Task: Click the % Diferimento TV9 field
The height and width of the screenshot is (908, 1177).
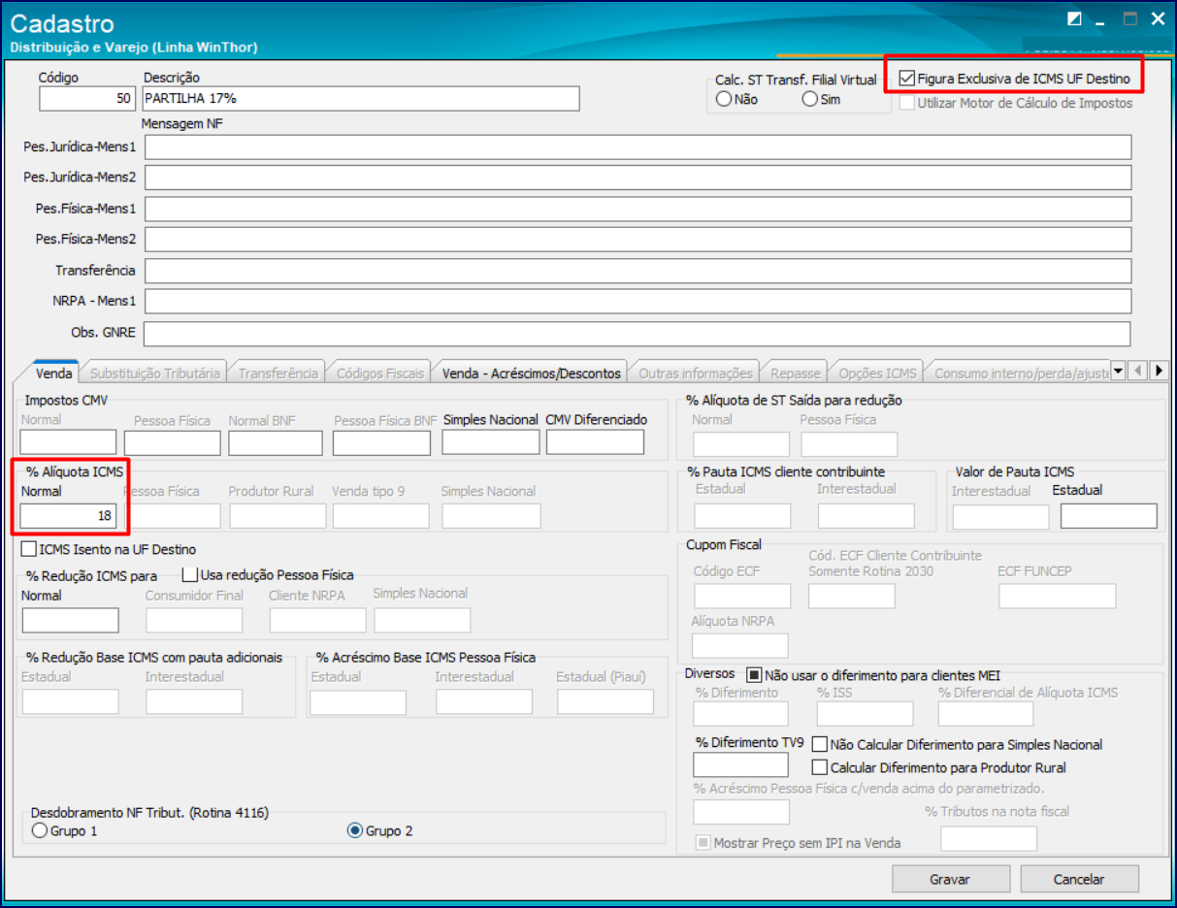Action: pyautogui.click(x=741, y=764)
